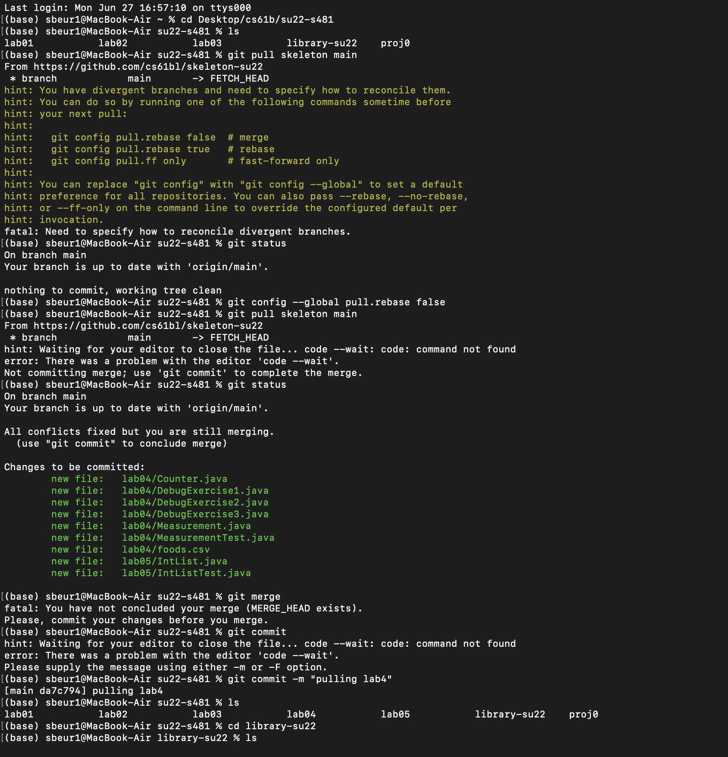Click the "cd library-su22" command text
The image size is (728, 757).
(272, 726)
